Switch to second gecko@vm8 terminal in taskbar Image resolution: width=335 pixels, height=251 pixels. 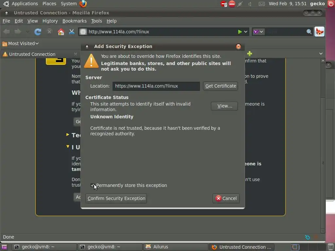(110, 247)
